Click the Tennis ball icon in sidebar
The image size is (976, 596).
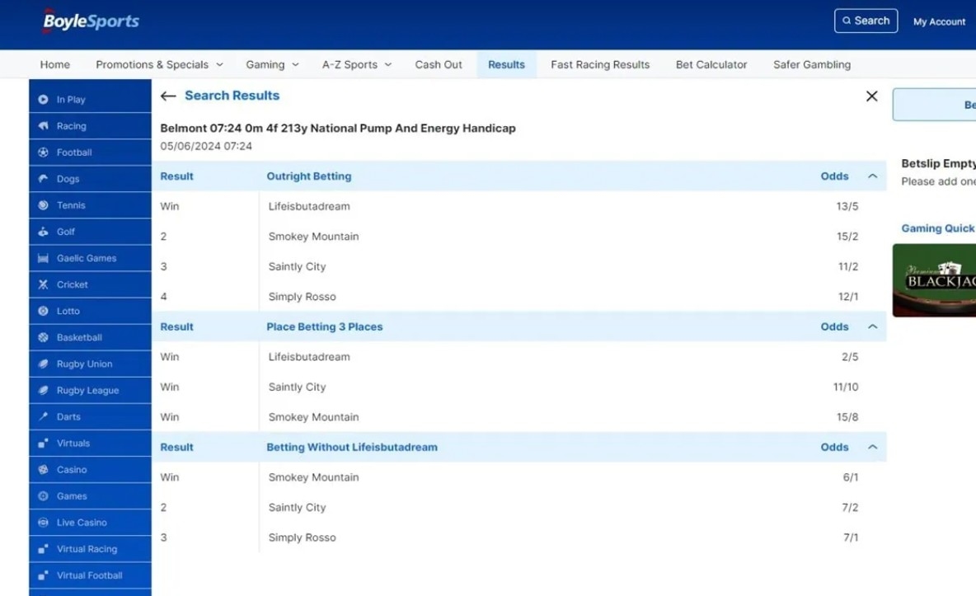(x=44, y=205)
